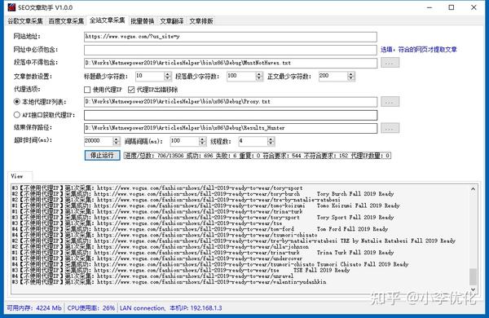Click log line with Tom Ford Fall 2019 Ready

[x=200, y=229]
